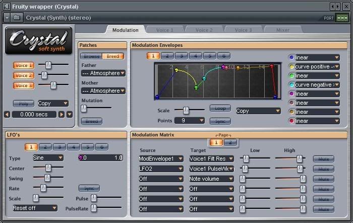The image size is (353, 223).
Task: Click the Breed mode button beside Browse
Action: (x=113, y=56)
